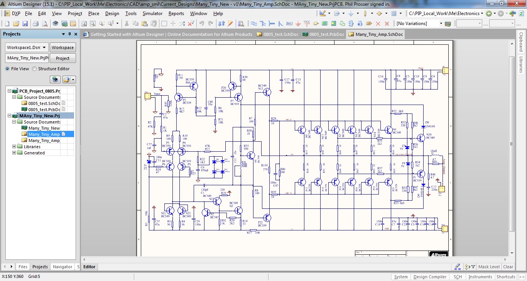
Task: Open the file path dropdown in toolbar
Action: [x=482, y=13]
